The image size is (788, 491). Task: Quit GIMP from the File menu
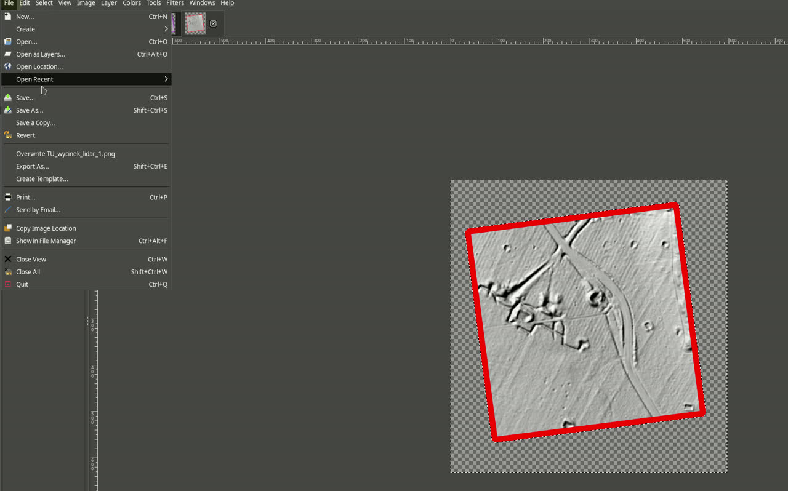coord(86,284)
